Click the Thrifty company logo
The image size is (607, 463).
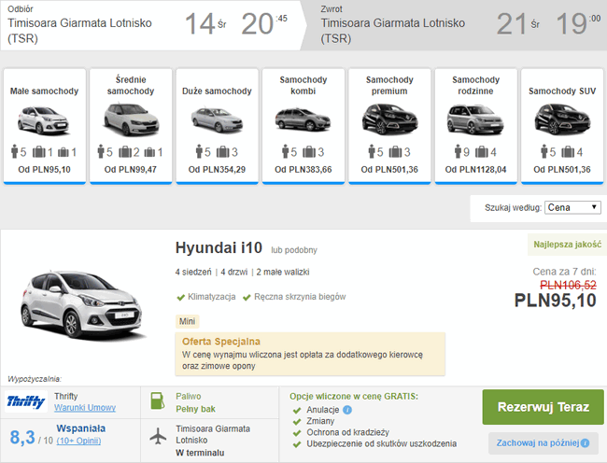point(26,401)
